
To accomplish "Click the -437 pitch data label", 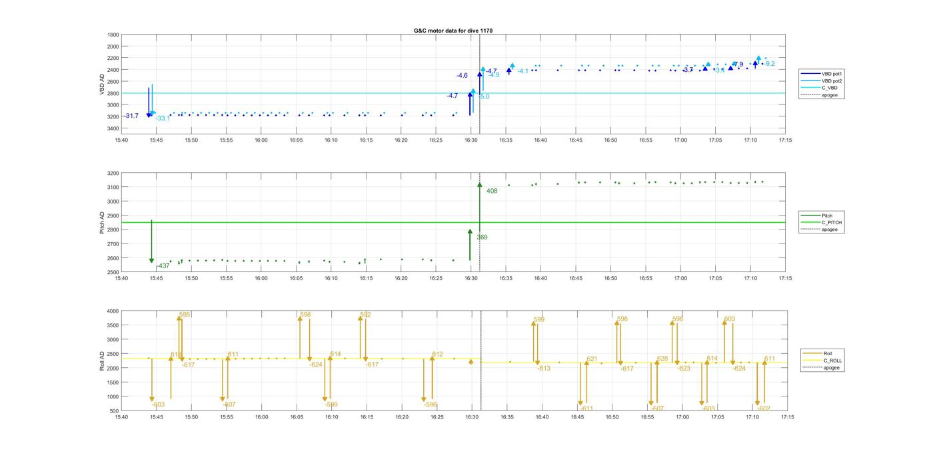I will pyautogui.click(x=163, y=266).
